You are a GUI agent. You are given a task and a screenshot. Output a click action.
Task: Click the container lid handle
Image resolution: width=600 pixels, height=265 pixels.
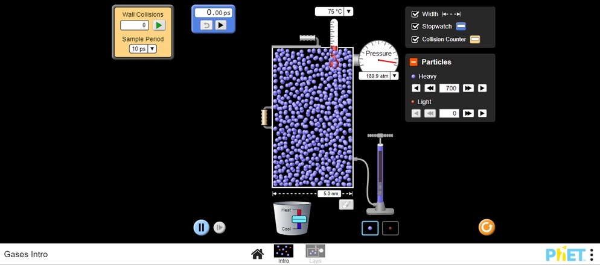tap(309, 38)
